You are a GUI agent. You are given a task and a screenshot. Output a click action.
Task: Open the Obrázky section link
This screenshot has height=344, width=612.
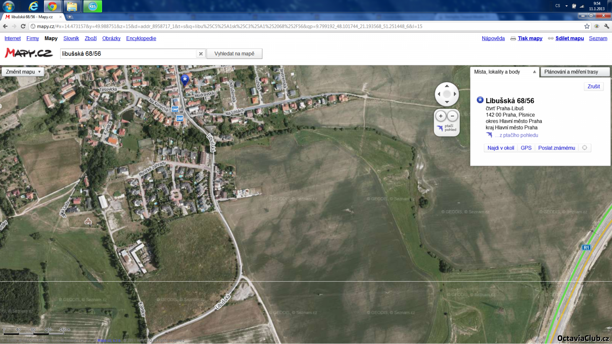tap(111, 38)
